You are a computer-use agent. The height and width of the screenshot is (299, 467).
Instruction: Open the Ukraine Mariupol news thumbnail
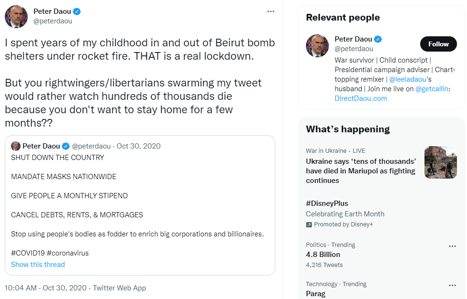pos(440,162)
